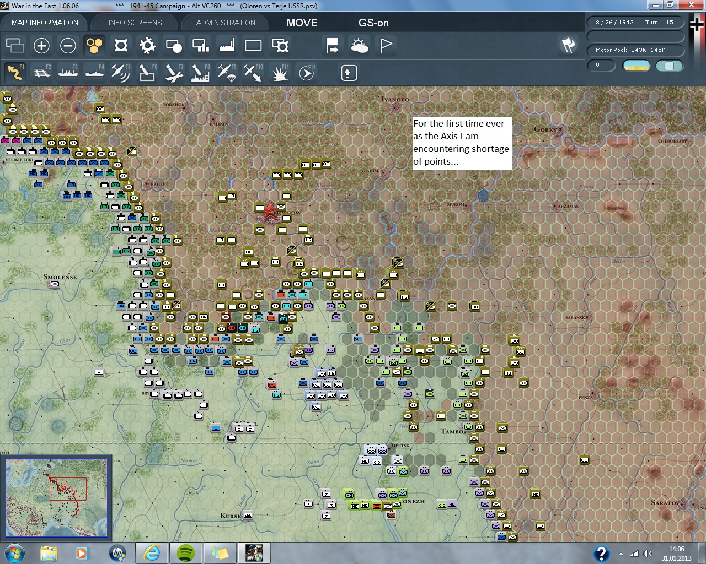Open the Info Screens tab
Screen dimensions: 706x564
pyautogui.click(x=135, y=23)
